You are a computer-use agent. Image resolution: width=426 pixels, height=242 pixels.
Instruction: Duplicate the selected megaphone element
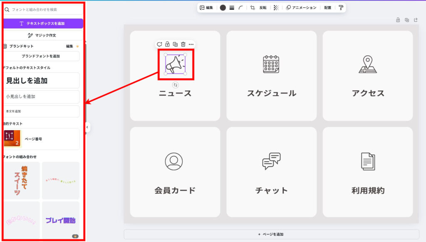point(175,44)
